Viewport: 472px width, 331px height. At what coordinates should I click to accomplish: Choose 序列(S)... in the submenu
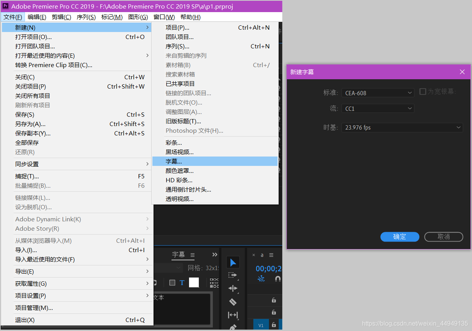[x=215, y=46]
